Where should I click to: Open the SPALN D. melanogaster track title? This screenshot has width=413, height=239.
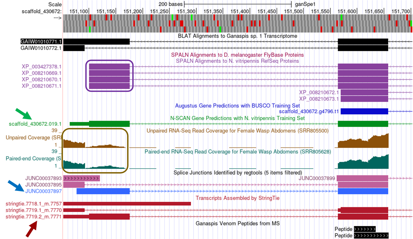coord(237,55)
